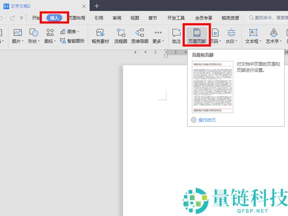Insert a picture with 图片 icon

tap(18, 36)
